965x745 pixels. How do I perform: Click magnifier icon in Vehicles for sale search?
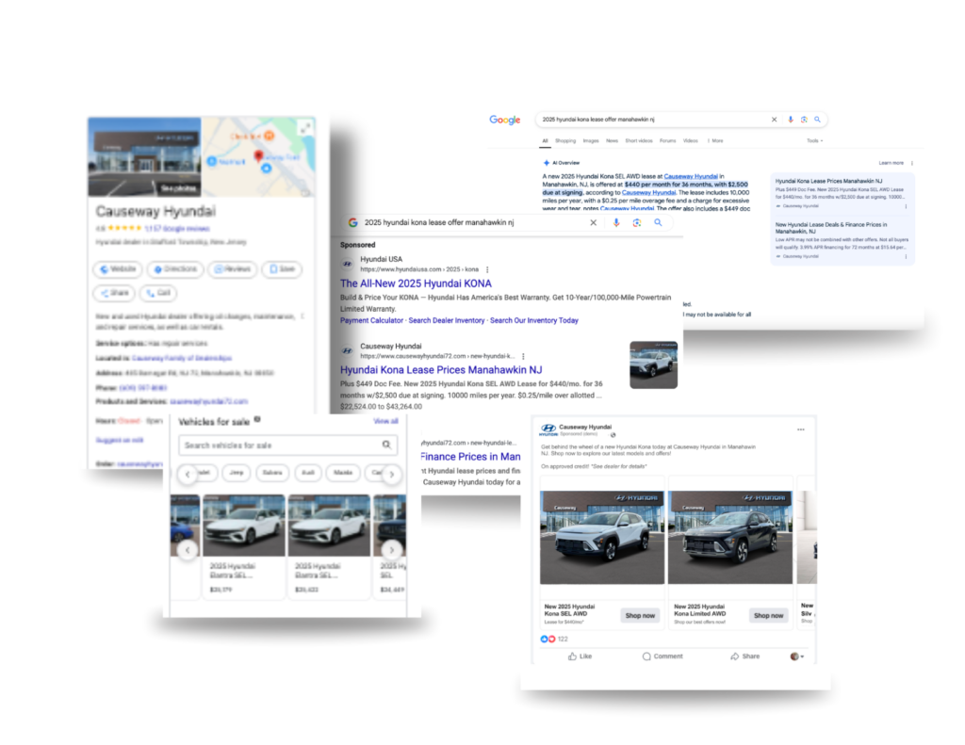pyautogui.click(x=386, y=445)
